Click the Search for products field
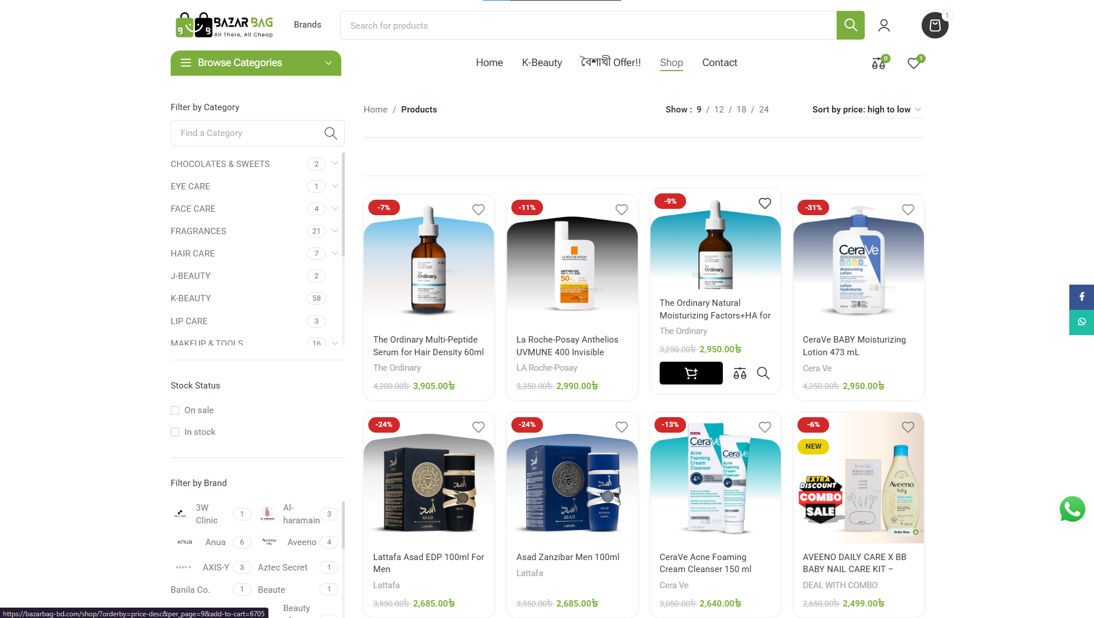Screen dimensions: 1094x618 click(588, 25)
